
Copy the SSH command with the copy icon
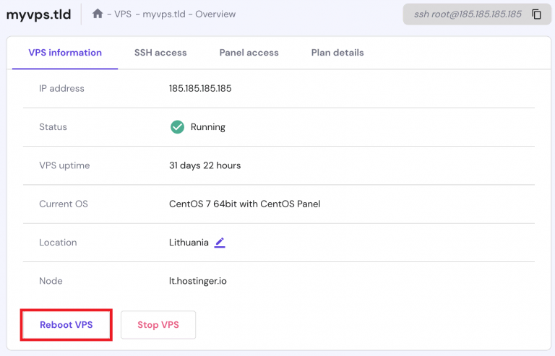coord(536,14)
